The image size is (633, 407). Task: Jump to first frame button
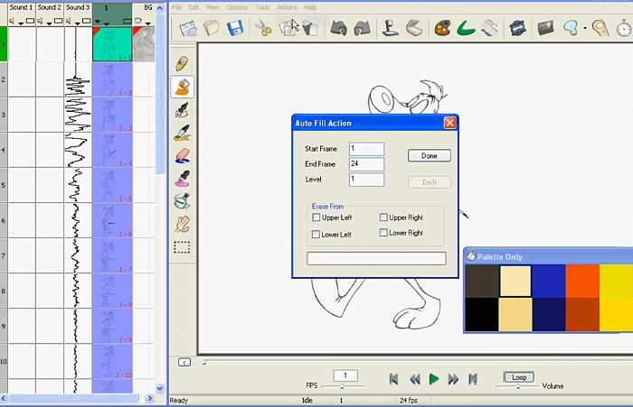point(393,379)
